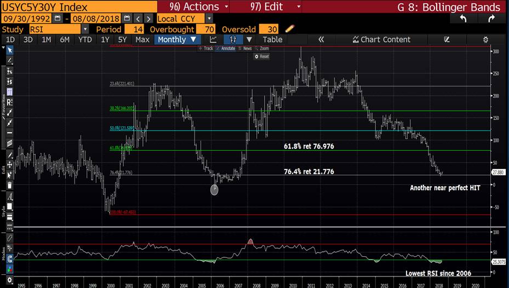Toggle News display on the chart
Image resolution: width=509 pixels, height=288 pixels.
coord(245,48)
